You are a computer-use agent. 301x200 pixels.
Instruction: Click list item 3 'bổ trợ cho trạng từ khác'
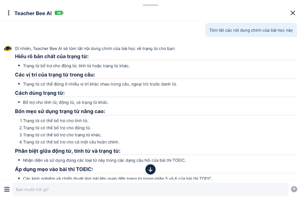click(x=62, y=135)
